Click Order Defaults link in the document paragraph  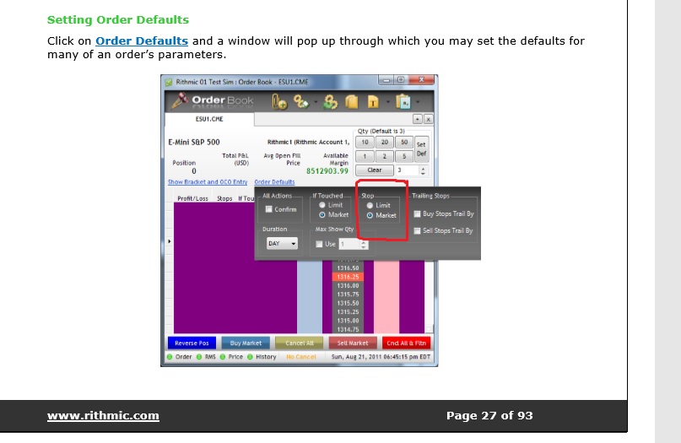[x=142, y=41]
